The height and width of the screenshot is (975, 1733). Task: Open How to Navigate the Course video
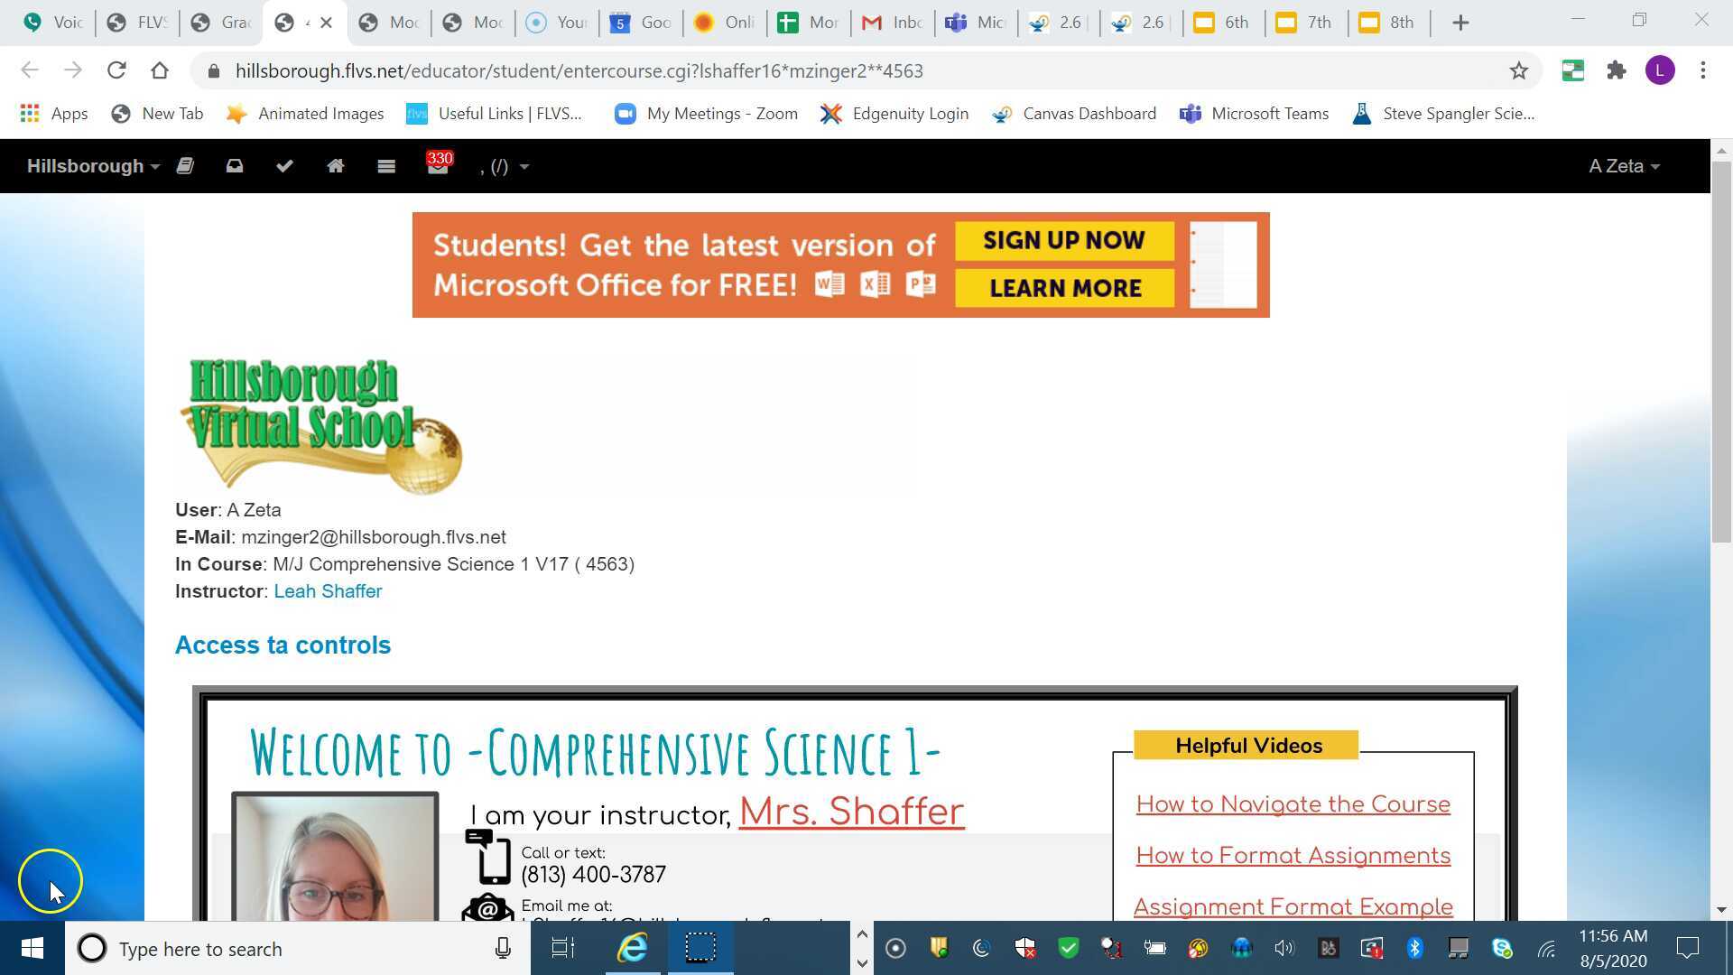[x=1293, y=803]
